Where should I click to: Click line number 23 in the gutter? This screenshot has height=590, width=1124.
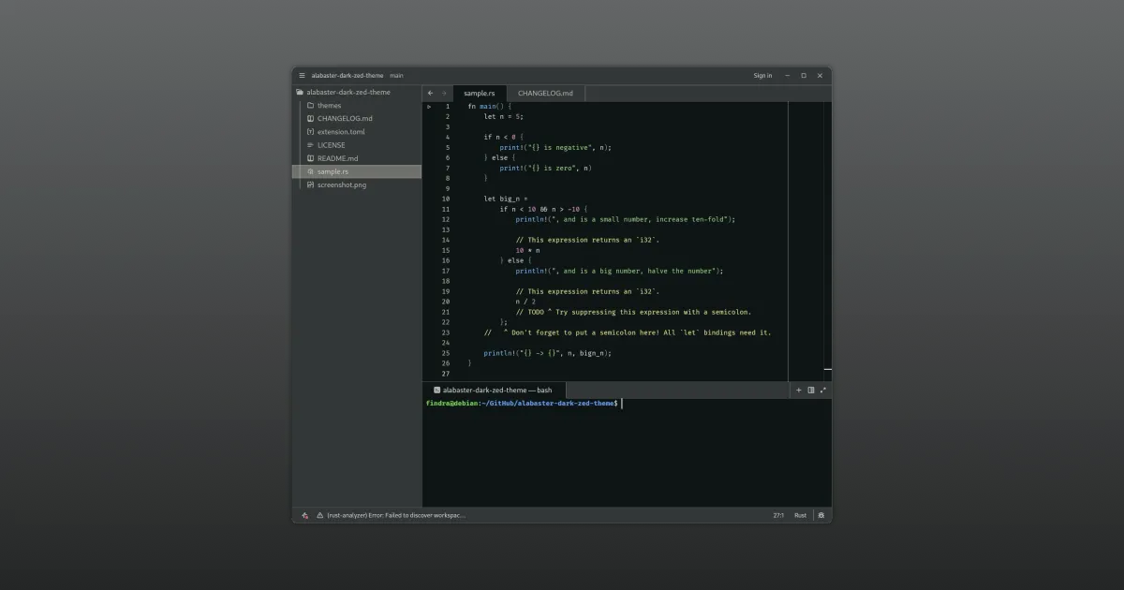point(446,332)
